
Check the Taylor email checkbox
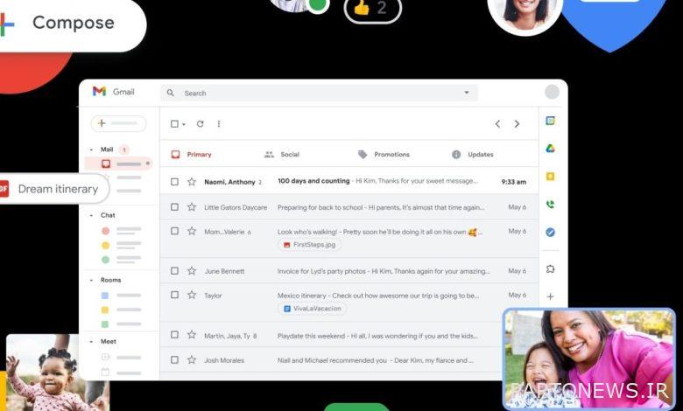click(174, 295)
